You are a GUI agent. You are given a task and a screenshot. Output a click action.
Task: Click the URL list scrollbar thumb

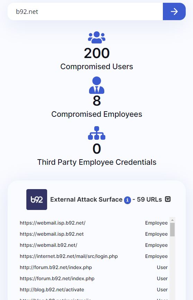tap(172, 229)
